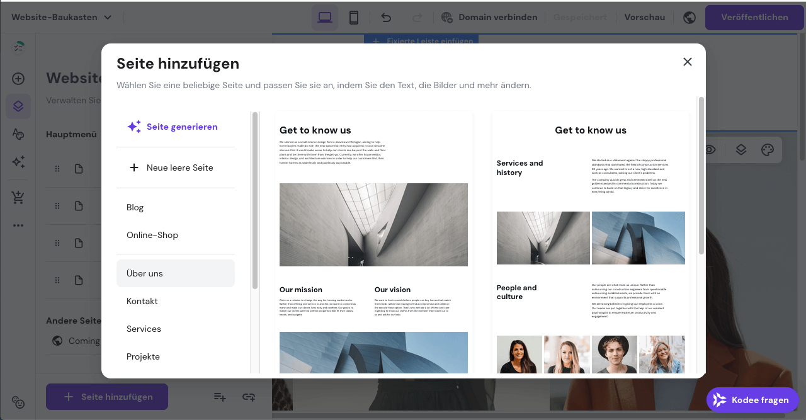Click the Gespeichert status label
The image size is (806, 420).
(x=580, y=17)
